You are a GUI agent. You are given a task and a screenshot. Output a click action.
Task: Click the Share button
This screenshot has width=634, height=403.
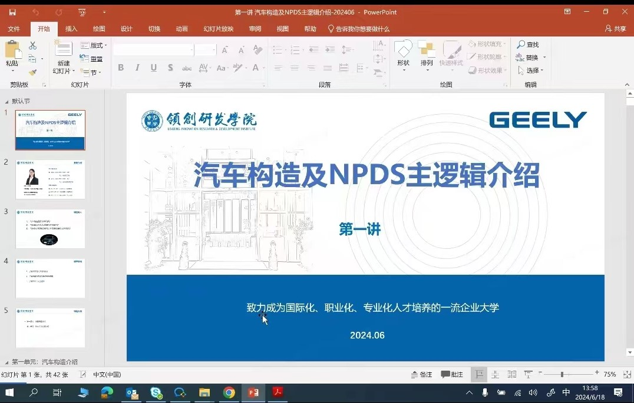point(615,29)
